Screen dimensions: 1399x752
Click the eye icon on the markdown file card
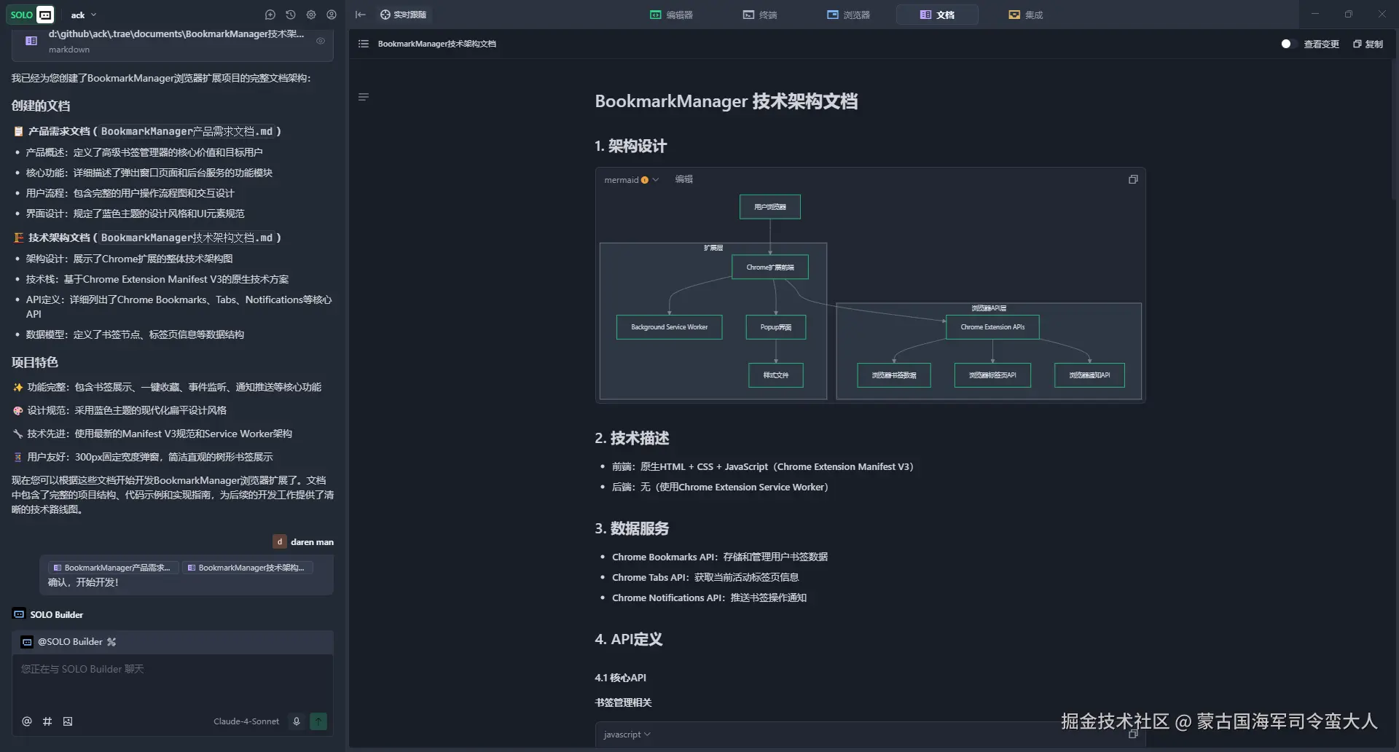click(x=321, y=41)
